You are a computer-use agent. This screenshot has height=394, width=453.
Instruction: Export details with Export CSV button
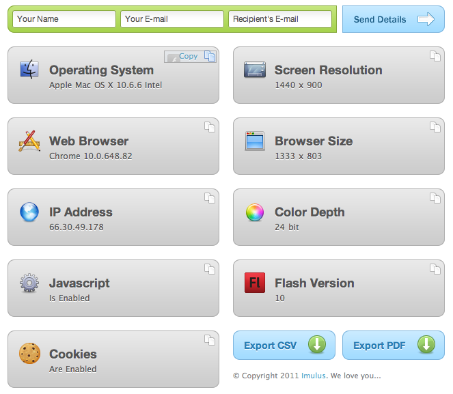point(284,346)
